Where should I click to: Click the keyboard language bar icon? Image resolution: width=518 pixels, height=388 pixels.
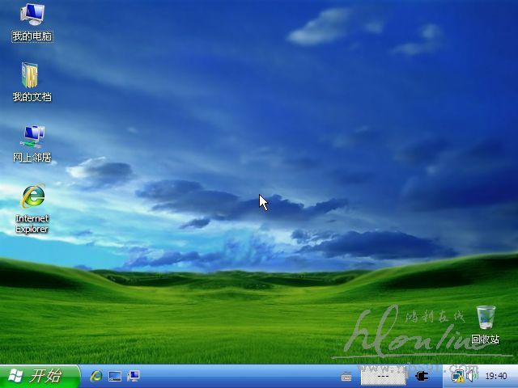click(x=346, y=376)
